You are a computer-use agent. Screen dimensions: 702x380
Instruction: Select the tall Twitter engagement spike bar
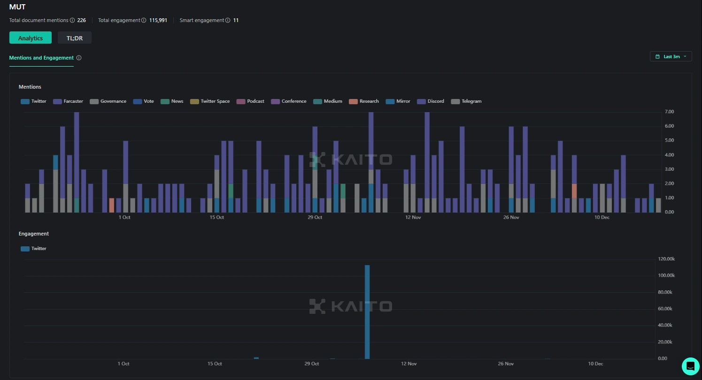point(367,312)
